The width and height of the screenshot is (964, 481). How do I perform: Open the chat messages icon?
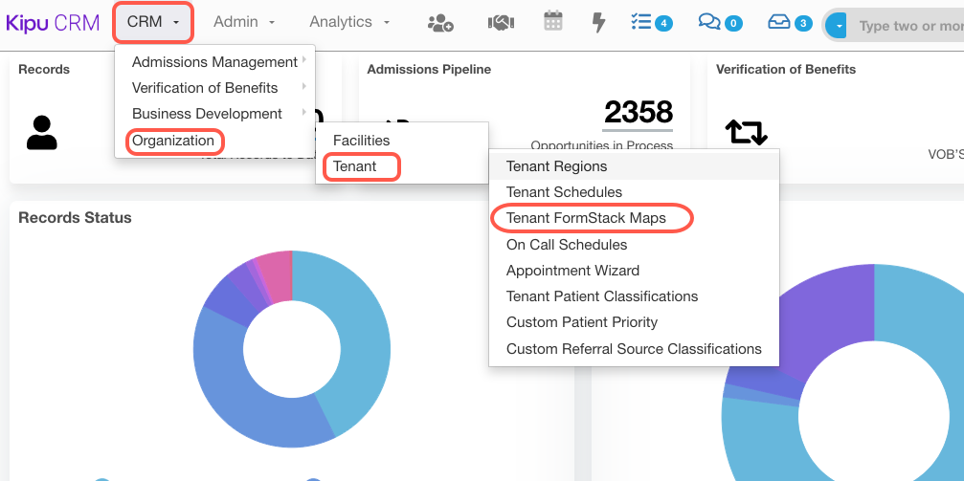pyautogui.click(x=710, y=22)
